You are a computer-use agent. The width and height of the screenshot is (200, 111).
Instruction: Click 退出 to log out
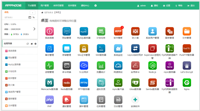click(191, 6)
